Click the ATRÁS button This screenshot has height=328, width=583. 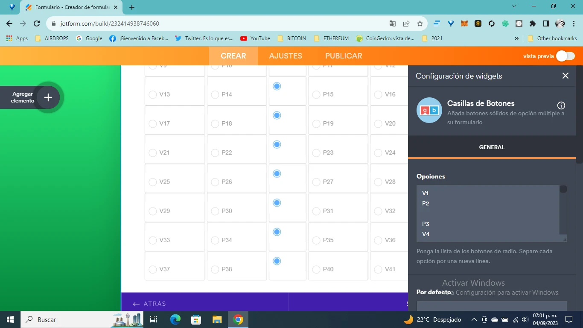click(150, 304)
